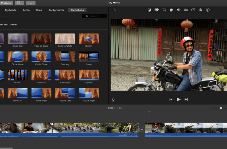227x149 pixels.
Task: Toggle the media browser library button
Action: (x=20, y=3)
